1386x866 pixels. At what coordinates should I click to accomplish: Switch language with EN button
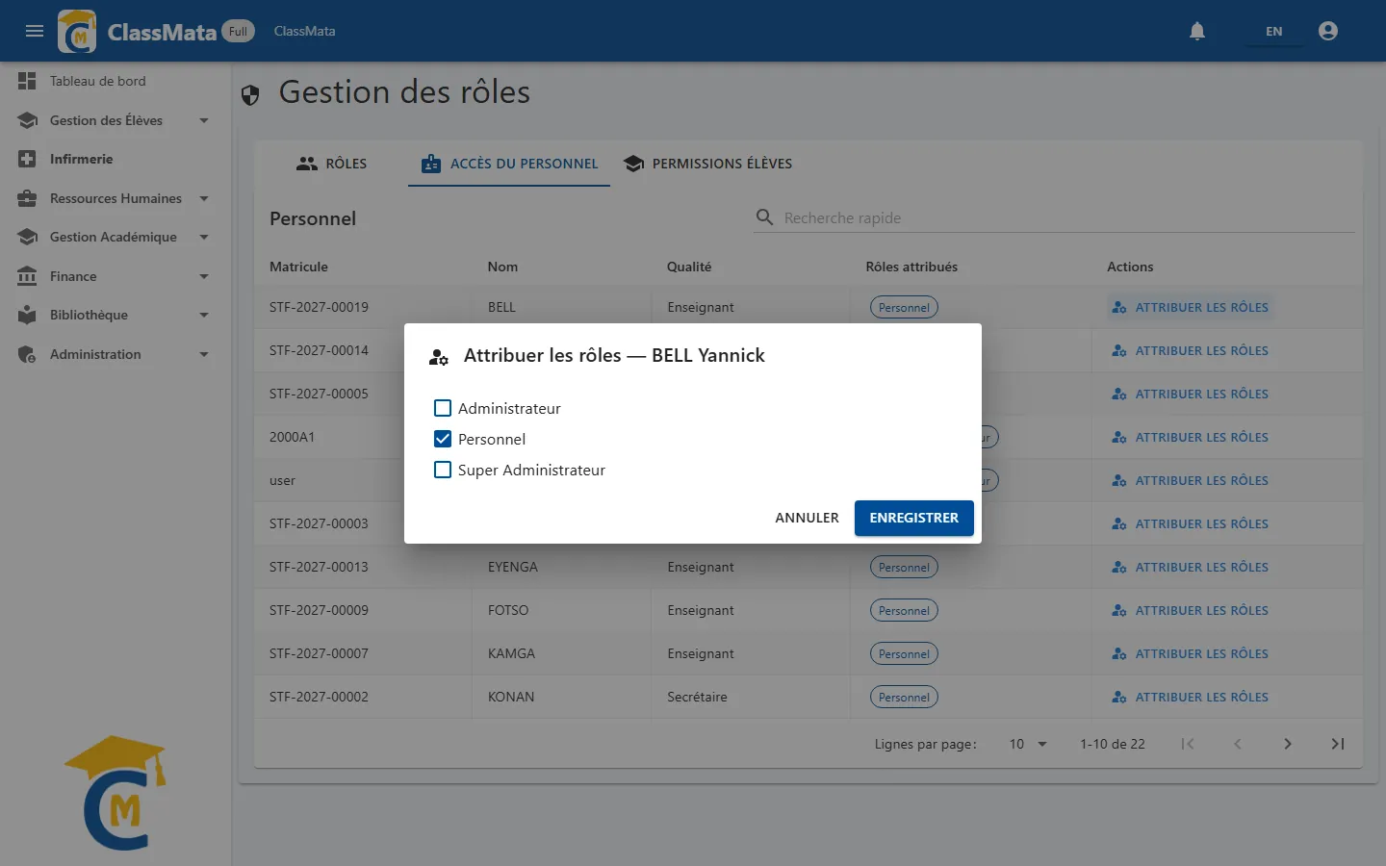pos(1273,31)
